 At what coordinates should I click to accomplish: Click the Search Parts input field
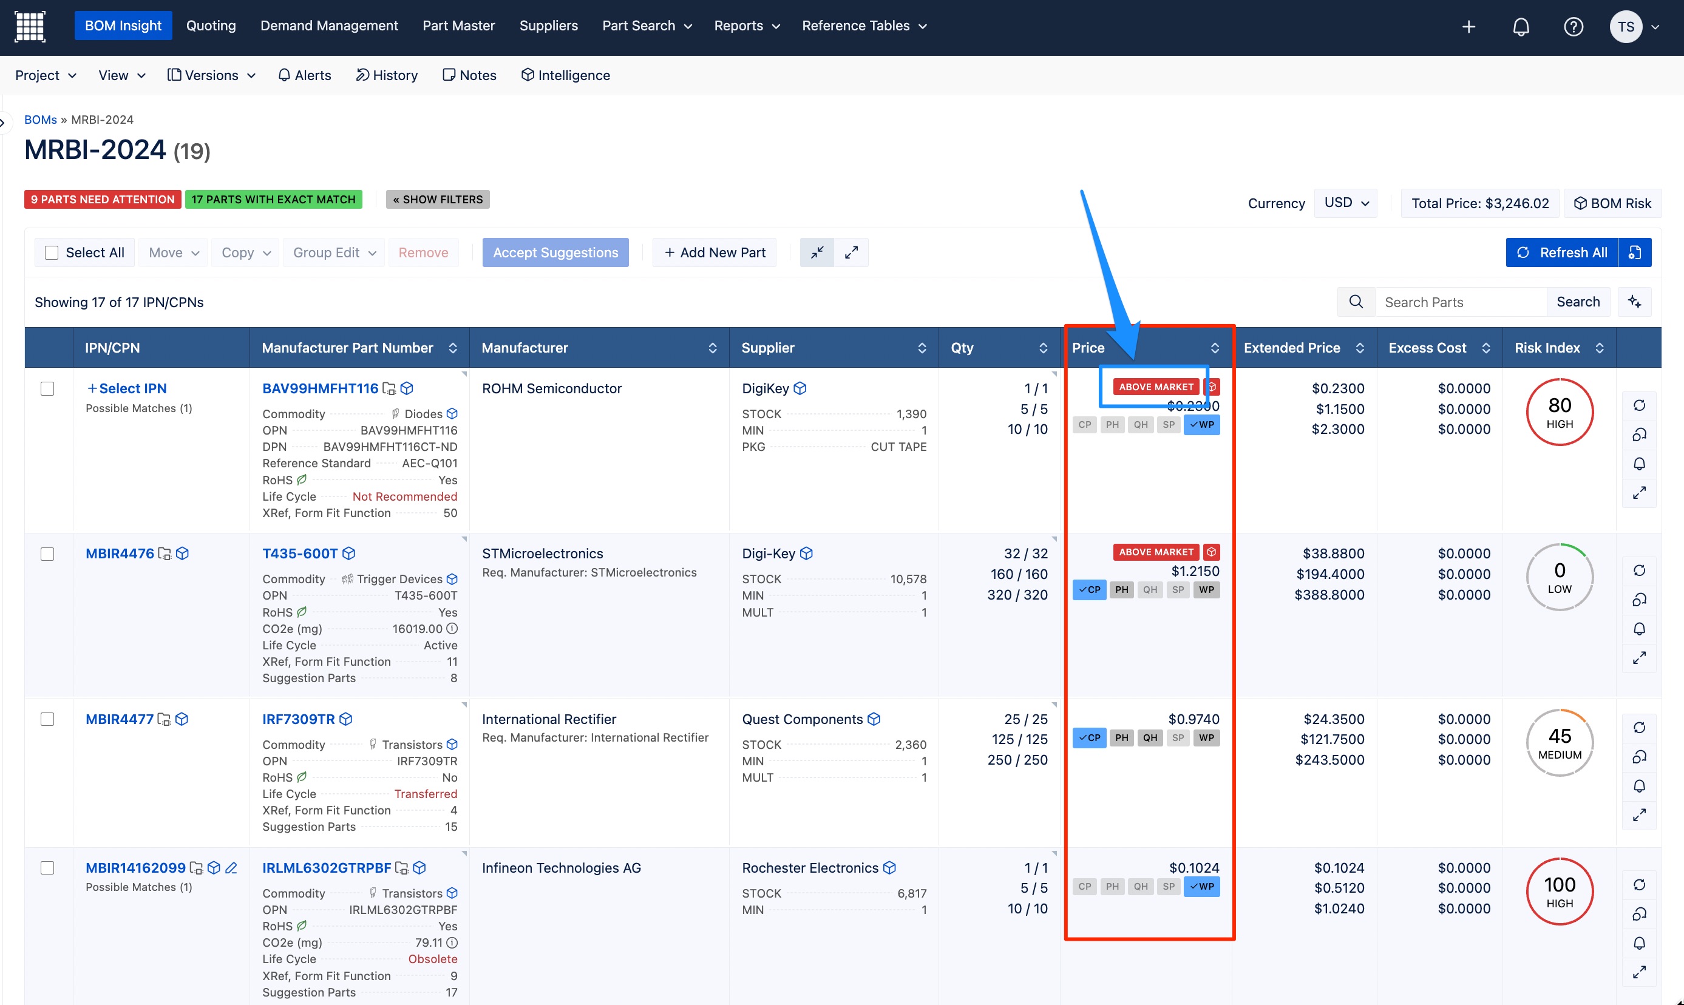click(x=1461, y=302)
